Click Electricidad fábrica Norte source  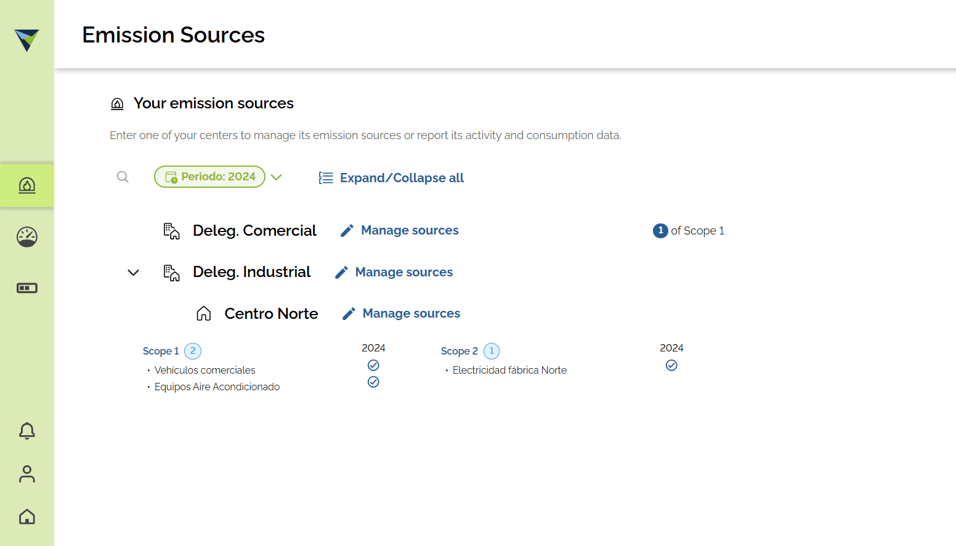pyautogui.click(x=509, y=370)
